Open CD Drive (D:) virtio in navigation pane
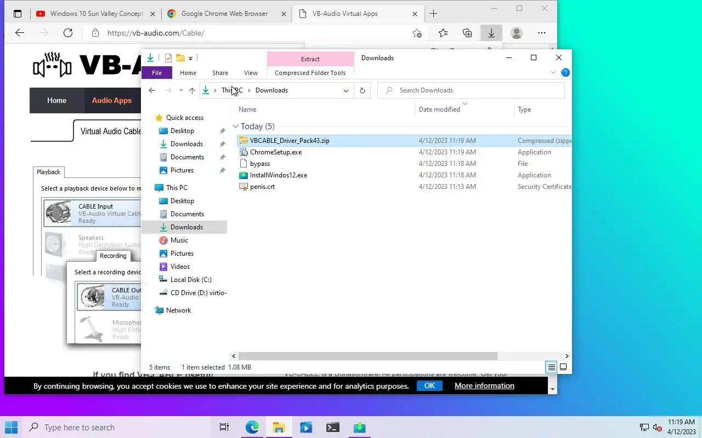This screenshot has height=438, width=702. coord(198,293)
